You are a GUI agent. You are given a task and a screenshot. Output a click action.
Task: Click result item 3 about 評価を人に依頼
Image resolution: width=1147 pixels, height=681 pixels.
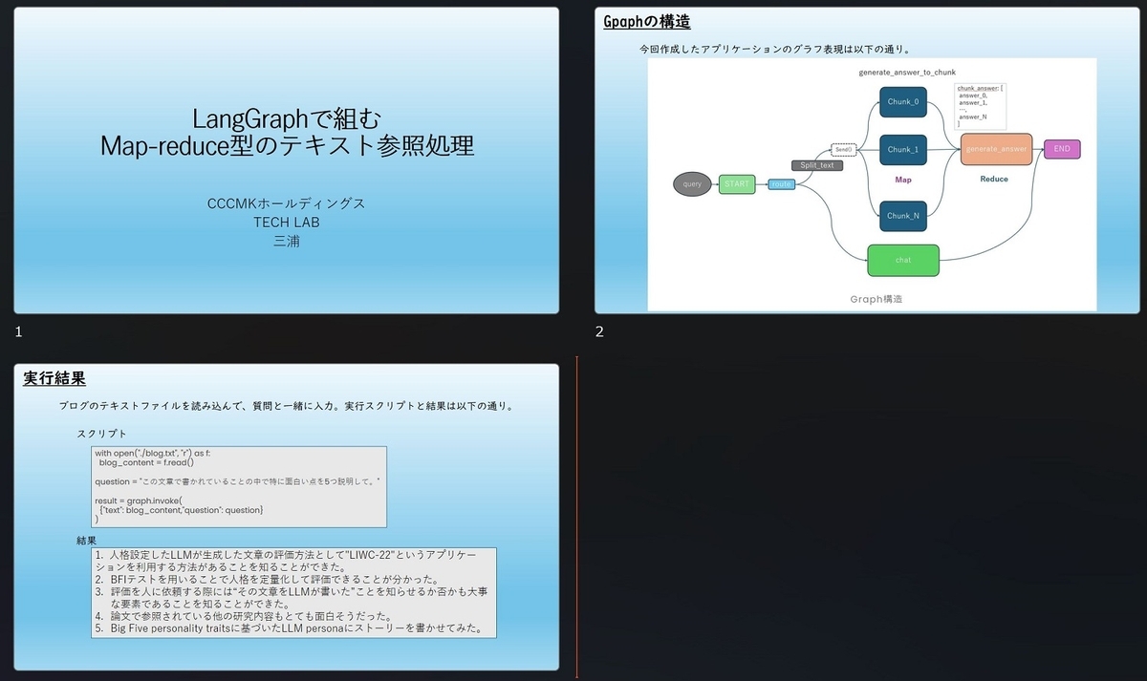pos(292,598)
